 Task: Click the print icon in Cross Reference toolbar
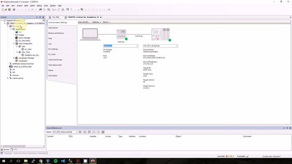[x=103, y=132]
